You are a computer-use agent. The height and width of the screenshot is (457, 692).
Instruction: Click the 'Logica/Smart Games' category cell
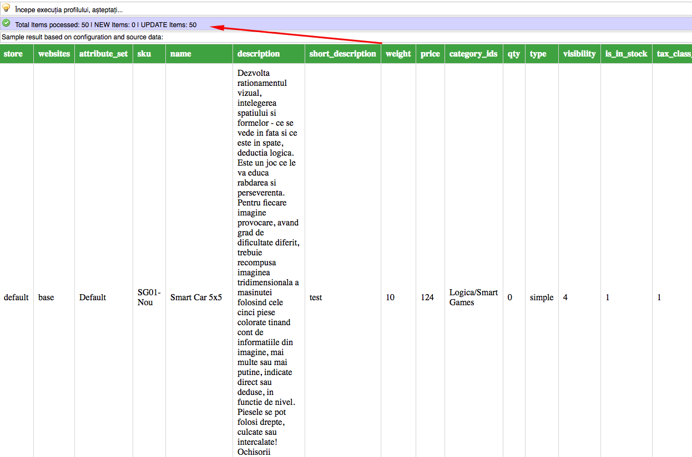tap(474, 297)
